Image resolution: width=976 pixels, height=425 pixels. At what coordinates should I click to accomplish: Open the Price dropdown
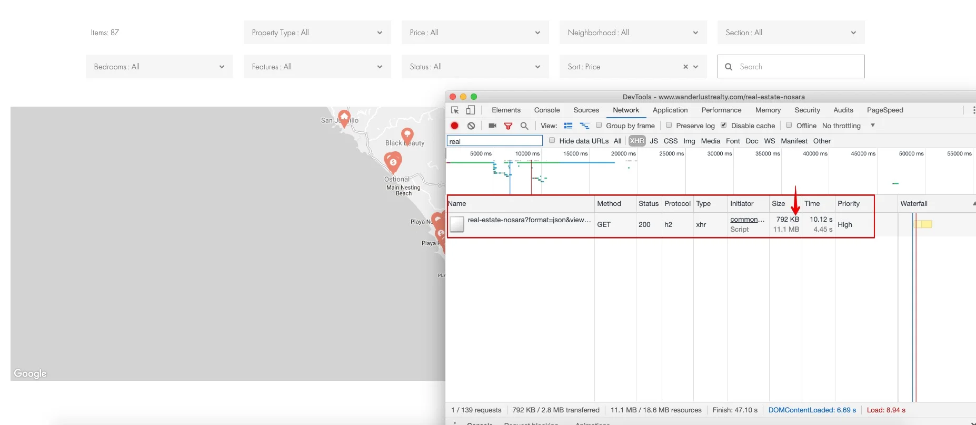coord(475,33)
